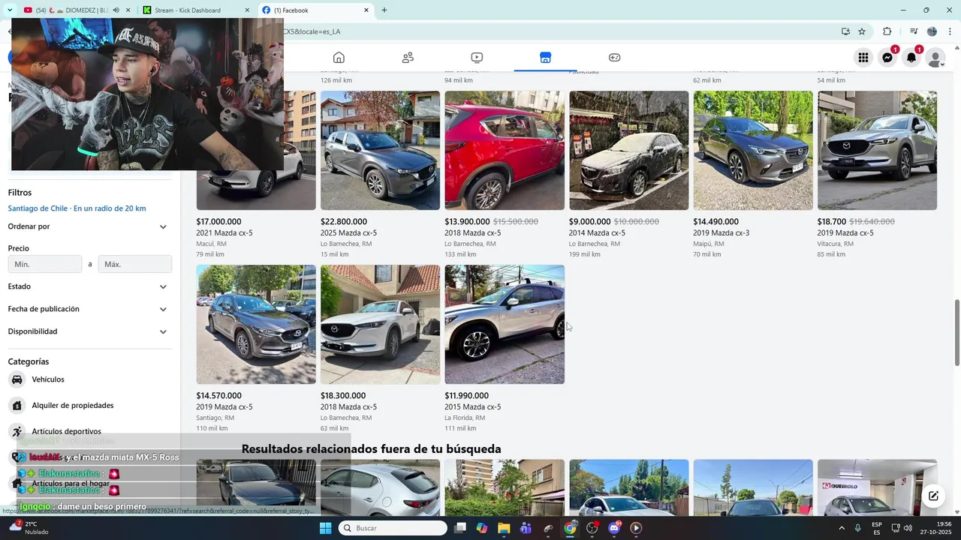
Task: Close the Facebook browser tab
Action: click(x=366, y=10)
